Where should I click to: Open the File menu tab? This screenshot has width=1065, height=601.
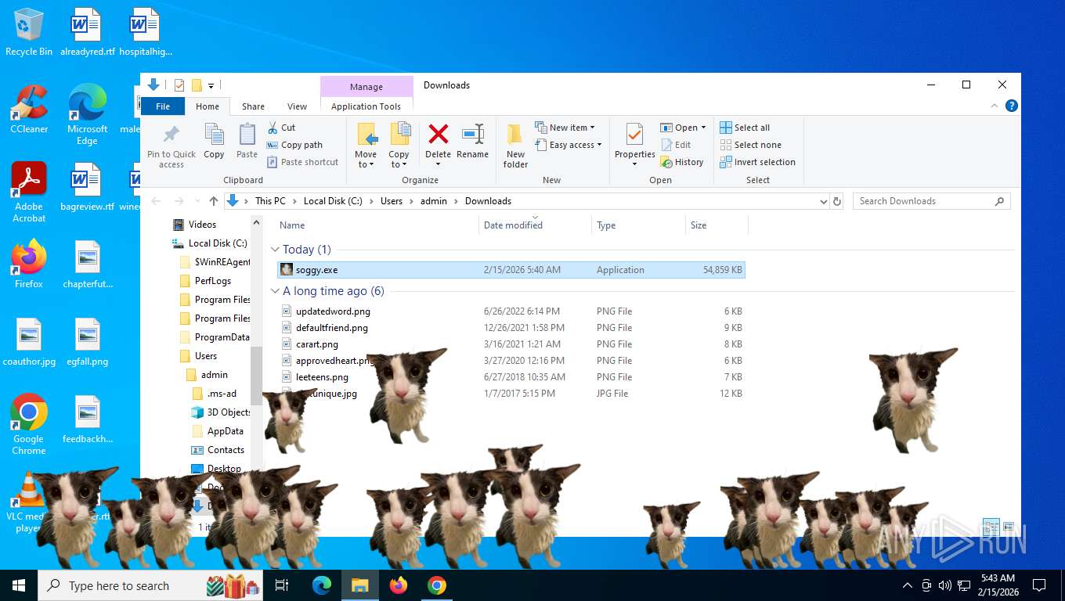[163, 106]
